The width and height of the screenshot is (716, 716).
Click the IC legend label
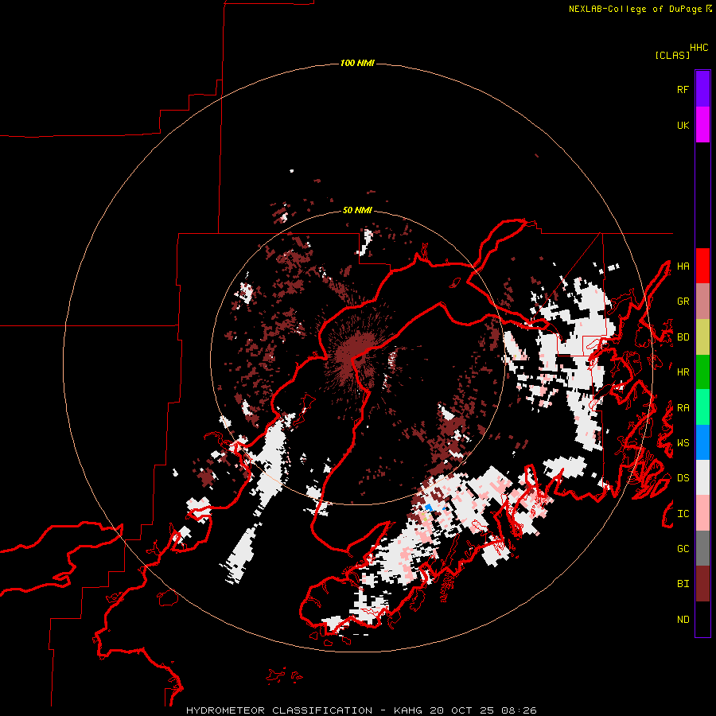pyautogui.click(x=683, y=513)
